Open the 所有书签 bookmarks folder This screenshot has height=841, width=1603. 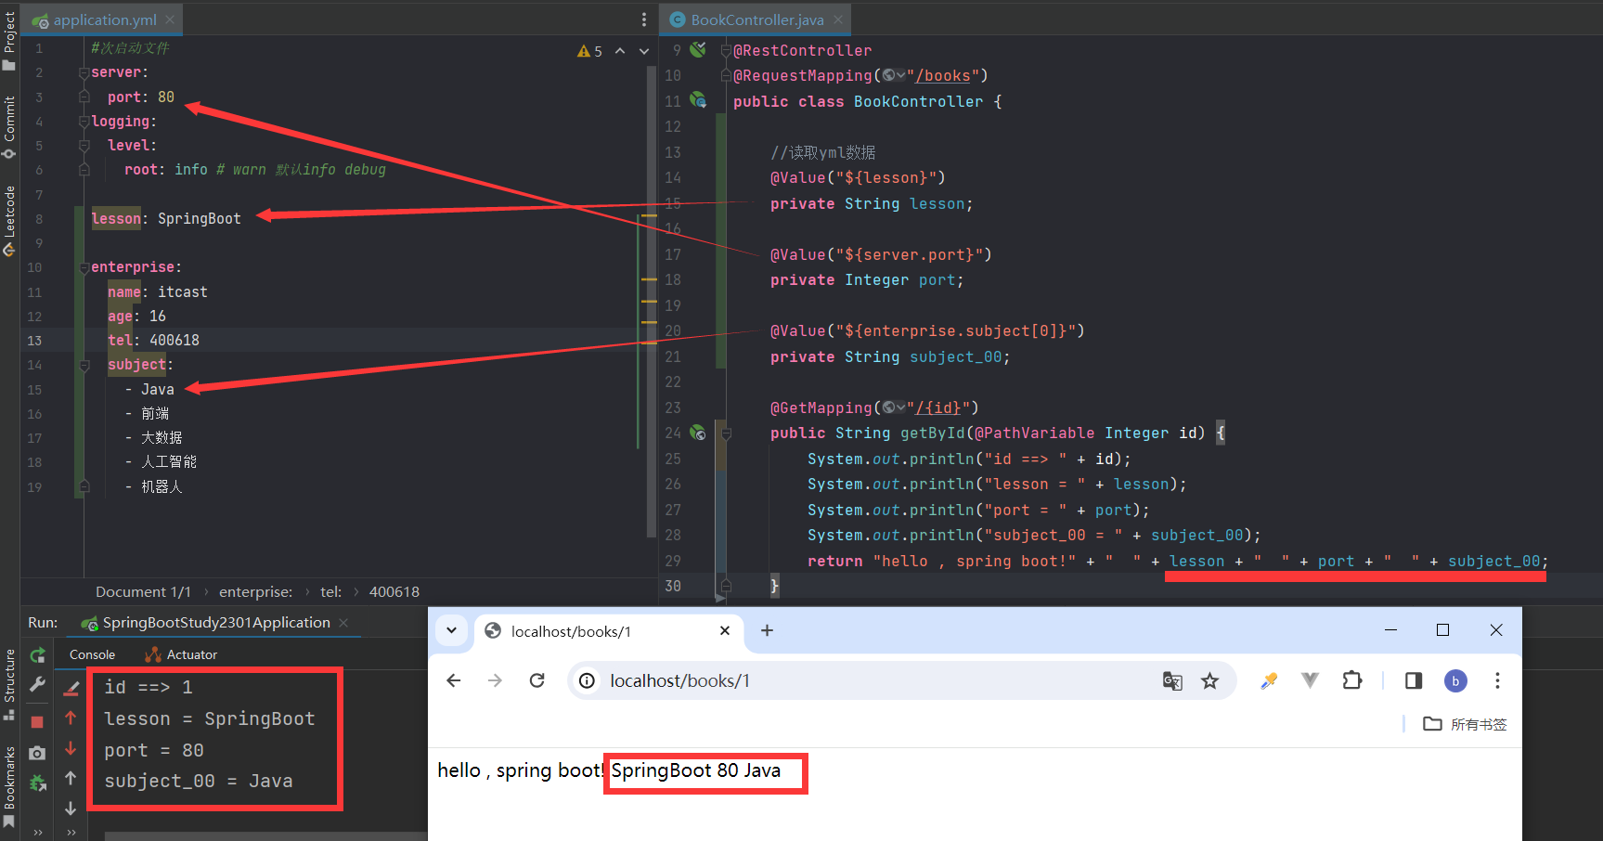(x=1466, y=724)
